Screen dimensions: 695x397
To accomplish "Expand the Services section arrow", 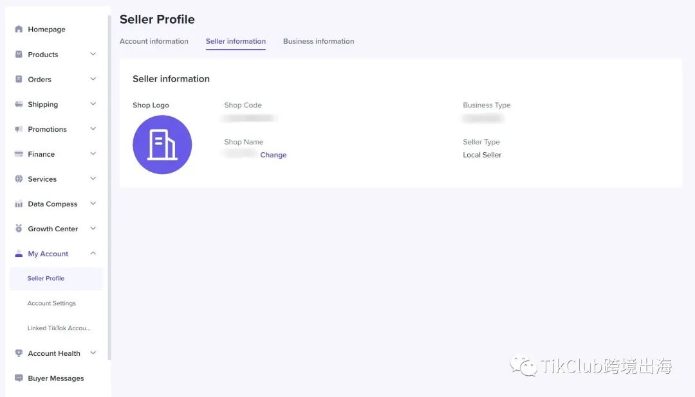I will 93,179.
